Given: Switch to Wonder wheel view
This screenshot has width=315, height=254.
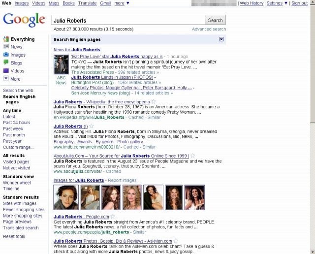Looking at the screenshot, I should coord(17,183).
